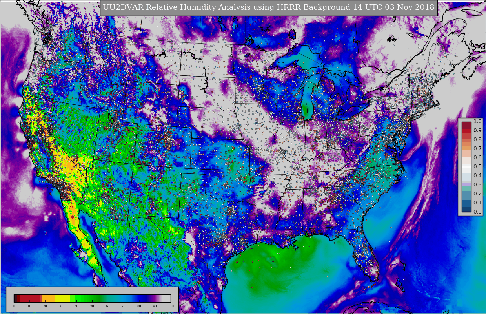Image resolution: width=486 pixels, height=314 pixels.
Task: Click the 0 tick label on the humidity colorbar
Action: click(x=14, y=306)
